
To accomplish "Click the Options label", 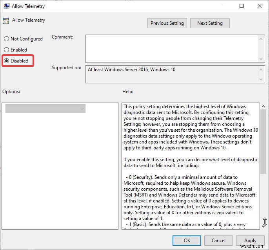I will [x=11, y=92].
